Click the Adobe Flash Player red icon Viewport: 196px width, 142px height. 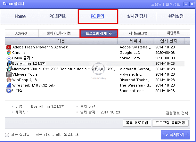[9, 47]
